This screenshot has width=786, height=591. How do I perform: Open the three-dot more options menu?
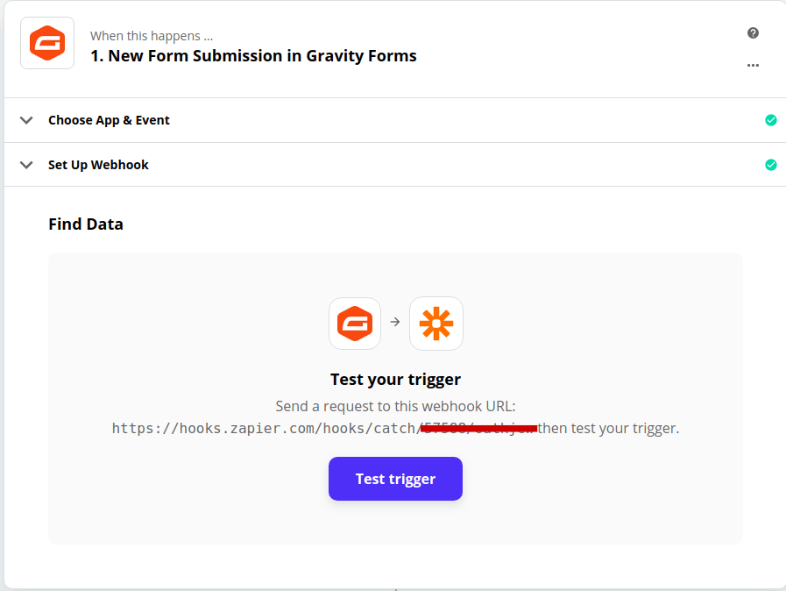(753, 65)
